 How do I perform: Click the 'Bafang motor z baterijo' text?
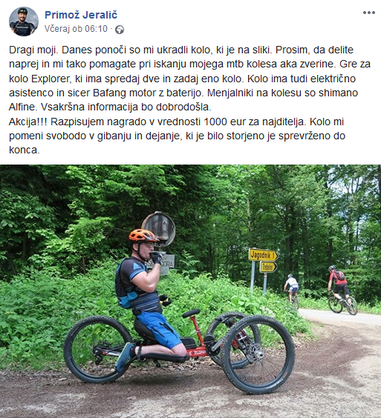pos(149,93)
